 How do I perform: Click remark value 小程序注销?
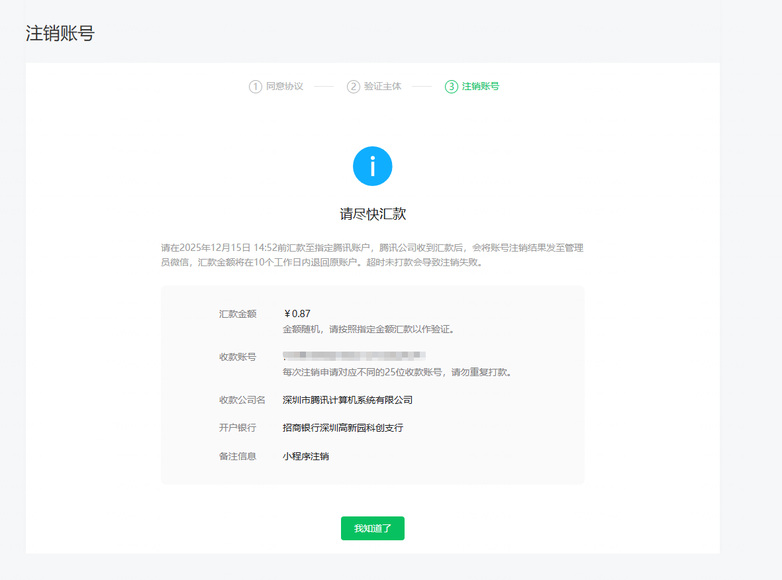click(306, 456)
